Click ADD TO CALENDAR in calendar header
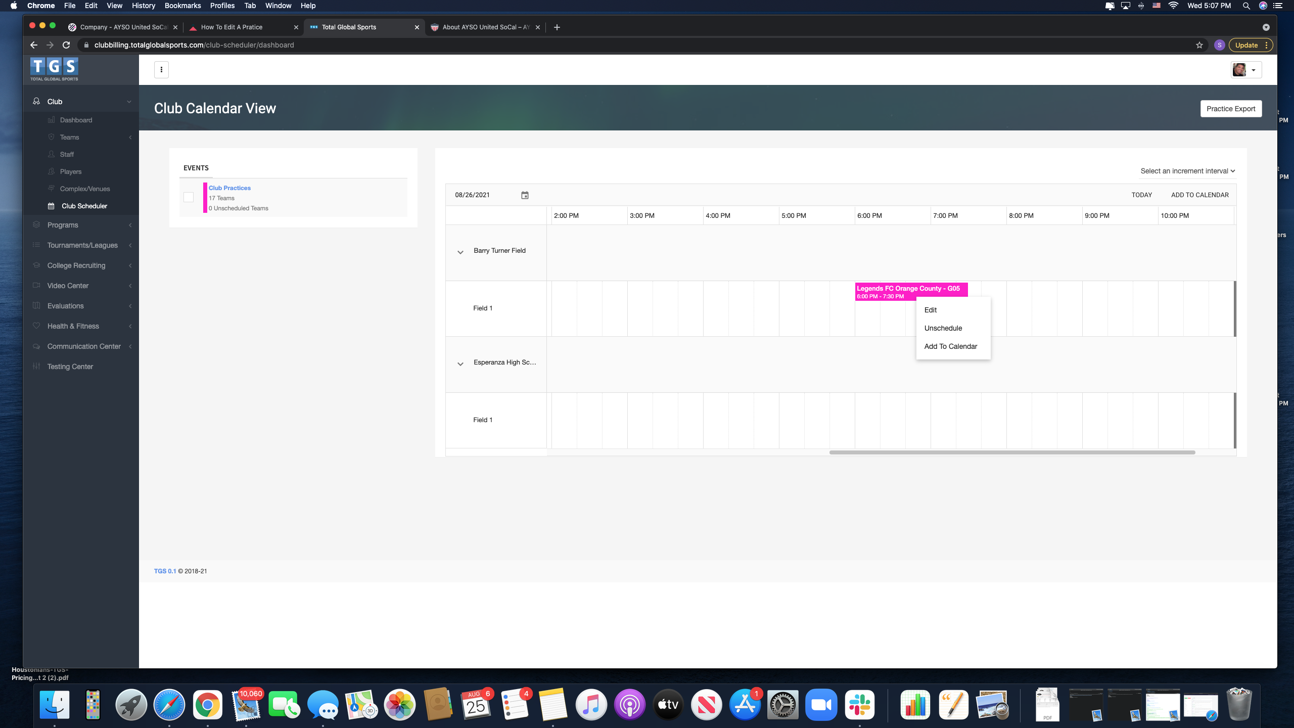The width and height of the screenshot is (1294, 728). (1199, 195)
